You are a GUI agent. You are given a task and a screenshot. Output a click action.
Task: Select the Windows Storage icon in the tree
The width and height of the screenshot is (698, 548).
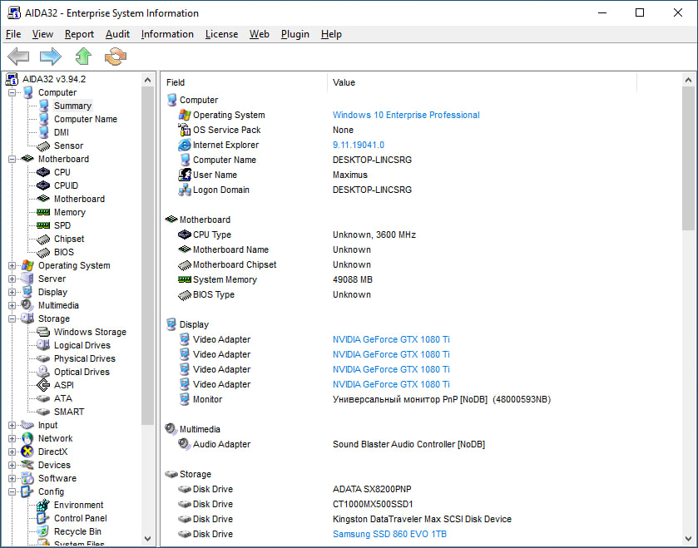pos(43,332)
